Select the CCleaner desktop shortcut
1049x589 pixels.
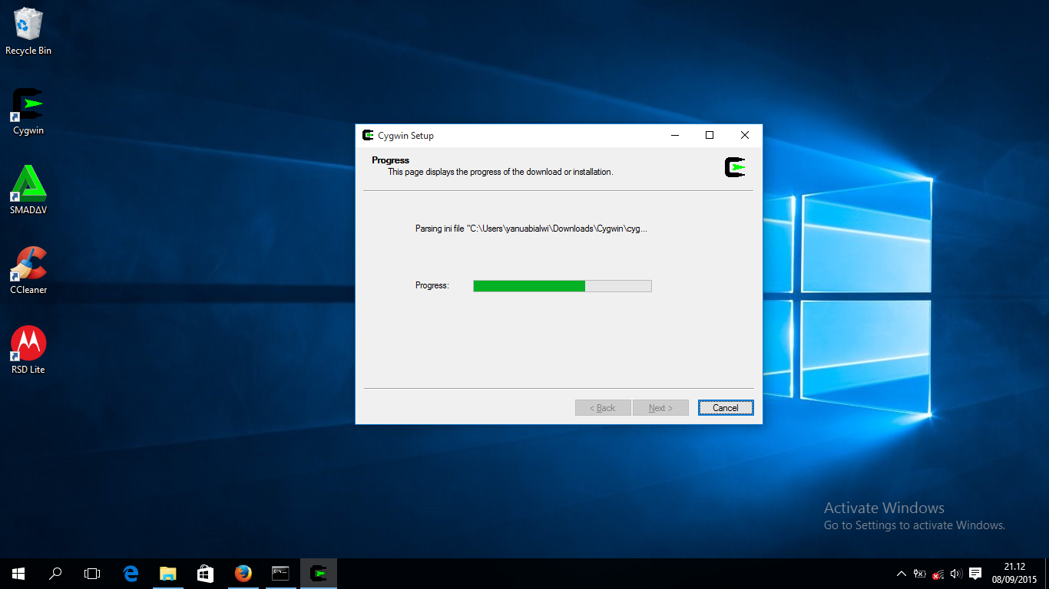[x=28, y=270]
